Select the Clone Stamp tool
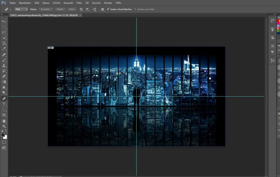Image resolution: width=280 pixels, height=177 pixels. [4, 66]
